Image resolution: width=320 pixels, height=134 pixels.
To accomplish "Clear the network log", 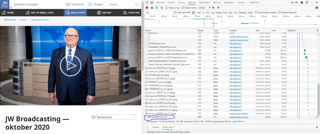I will [x=152, y=7].
